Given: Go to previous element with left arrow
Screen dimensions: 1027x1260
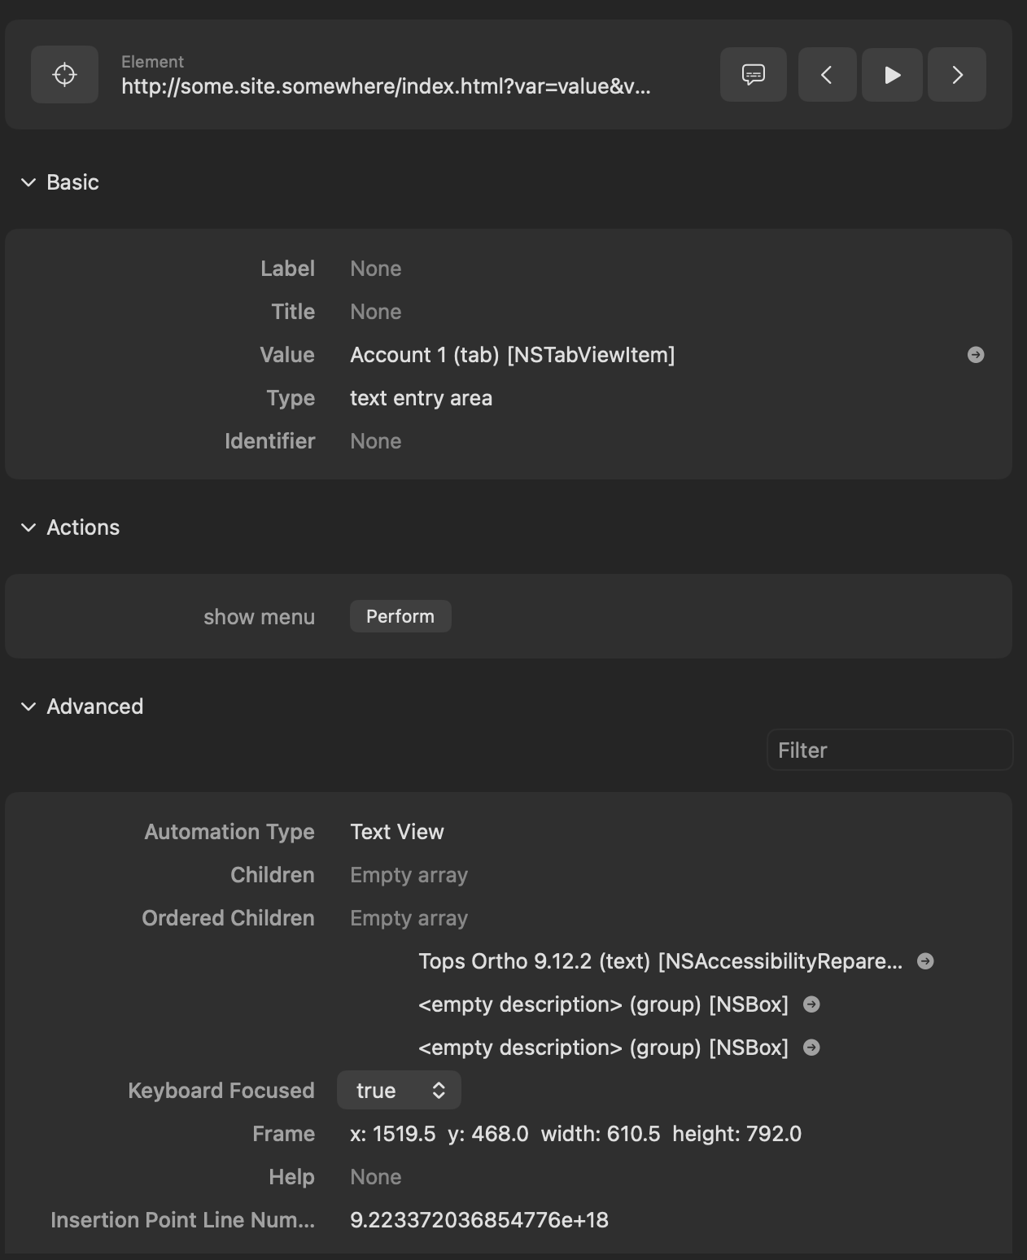Looking at the screenshot, I should click(x=827, y=75).
